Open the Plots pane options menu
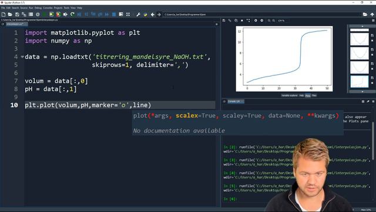The image size is (376, 212). [373, 21]
